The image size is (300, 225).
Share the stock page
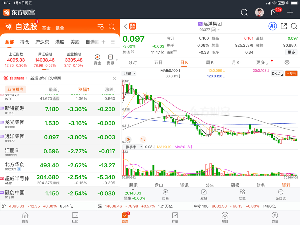pos(284,26)
